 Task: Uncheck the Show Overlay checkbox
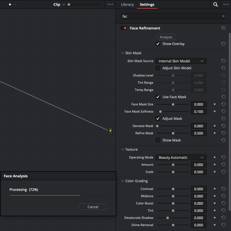point(158,44)
